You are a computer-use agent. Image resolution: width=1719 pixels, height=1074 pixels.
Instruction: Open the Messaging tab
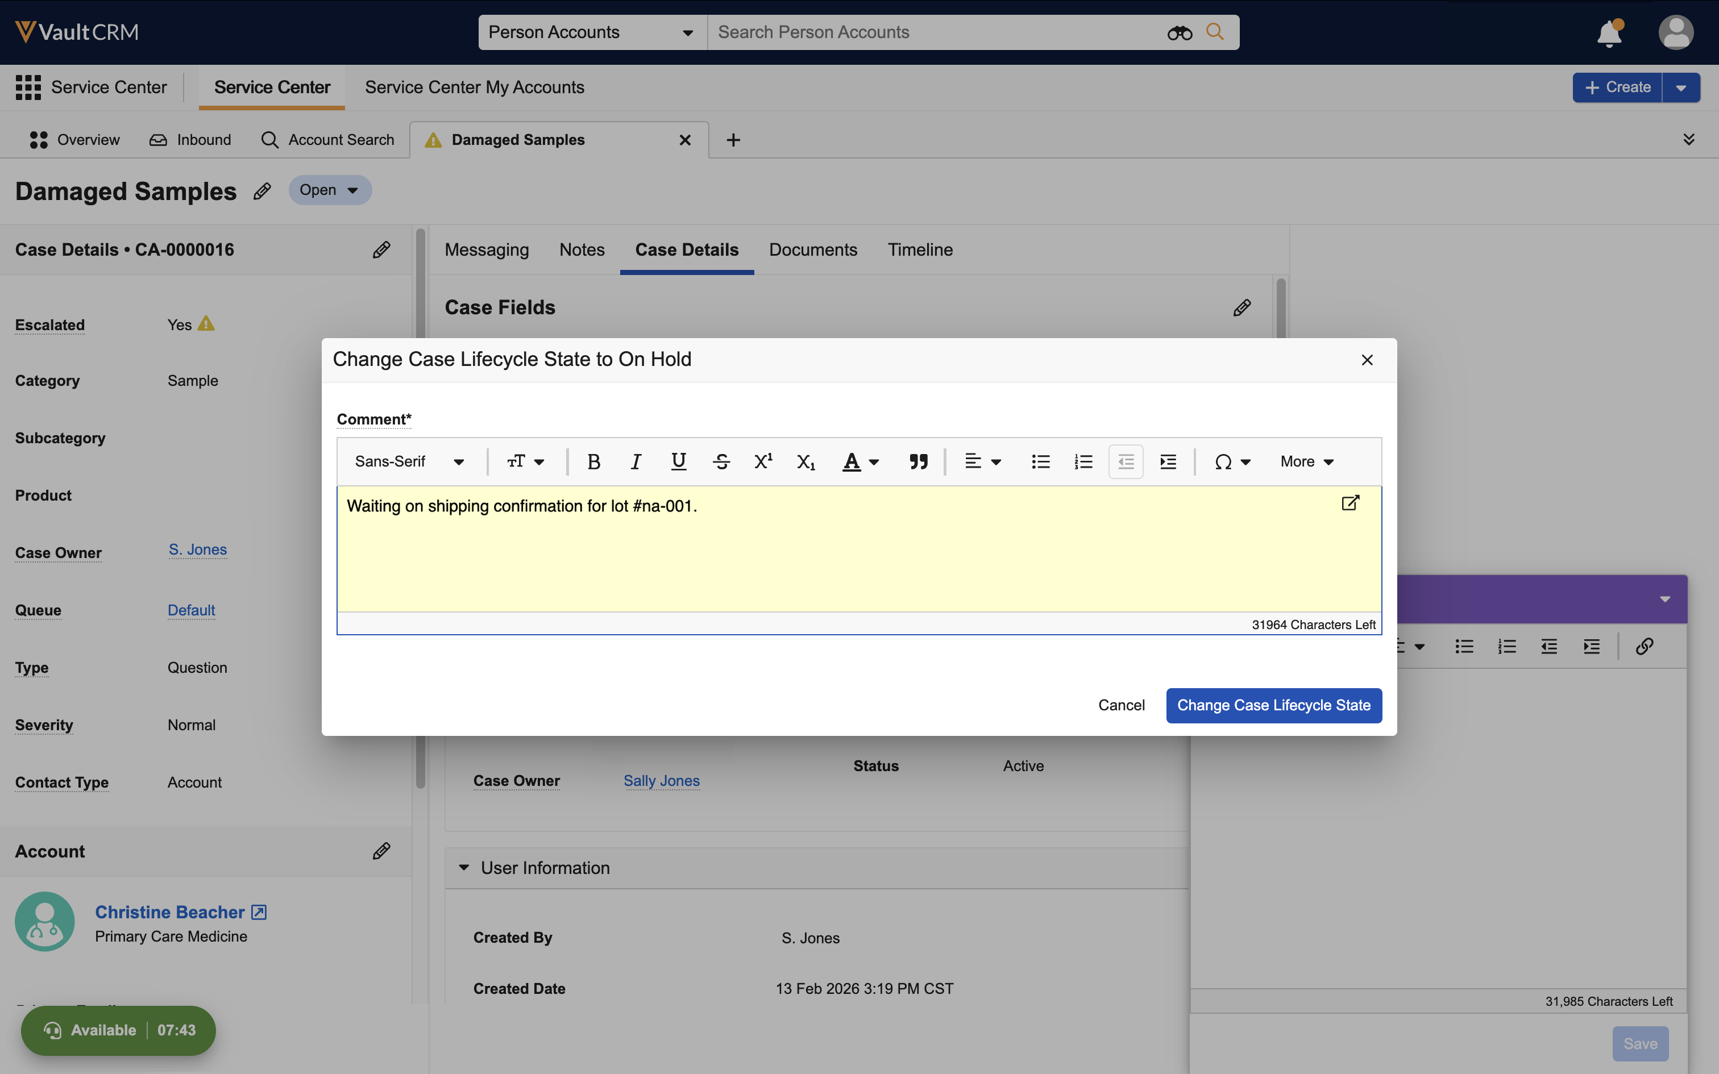tap(487, 250)
